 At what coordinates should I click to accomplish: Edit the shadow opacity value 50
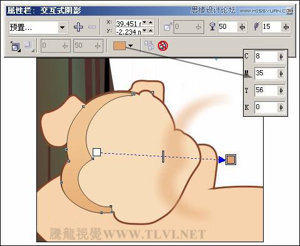[x=227, y=27]
